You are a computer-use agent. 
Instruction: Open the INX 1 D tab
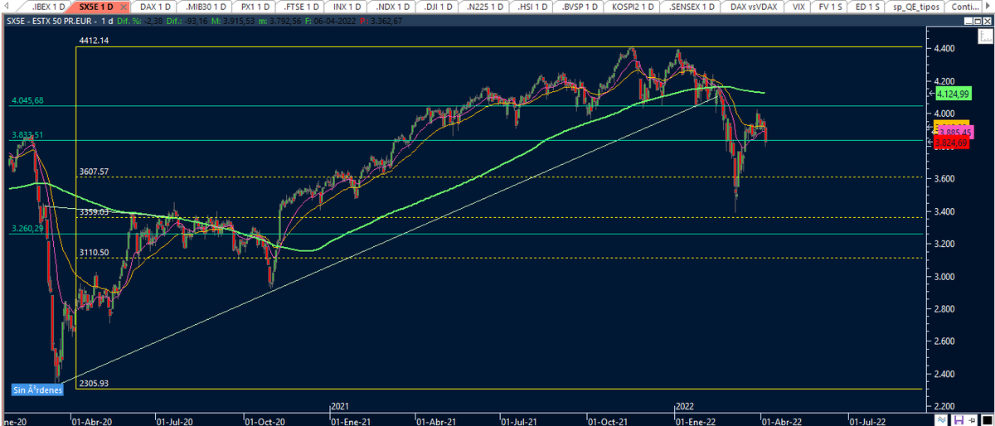click(x=347, y=7)
